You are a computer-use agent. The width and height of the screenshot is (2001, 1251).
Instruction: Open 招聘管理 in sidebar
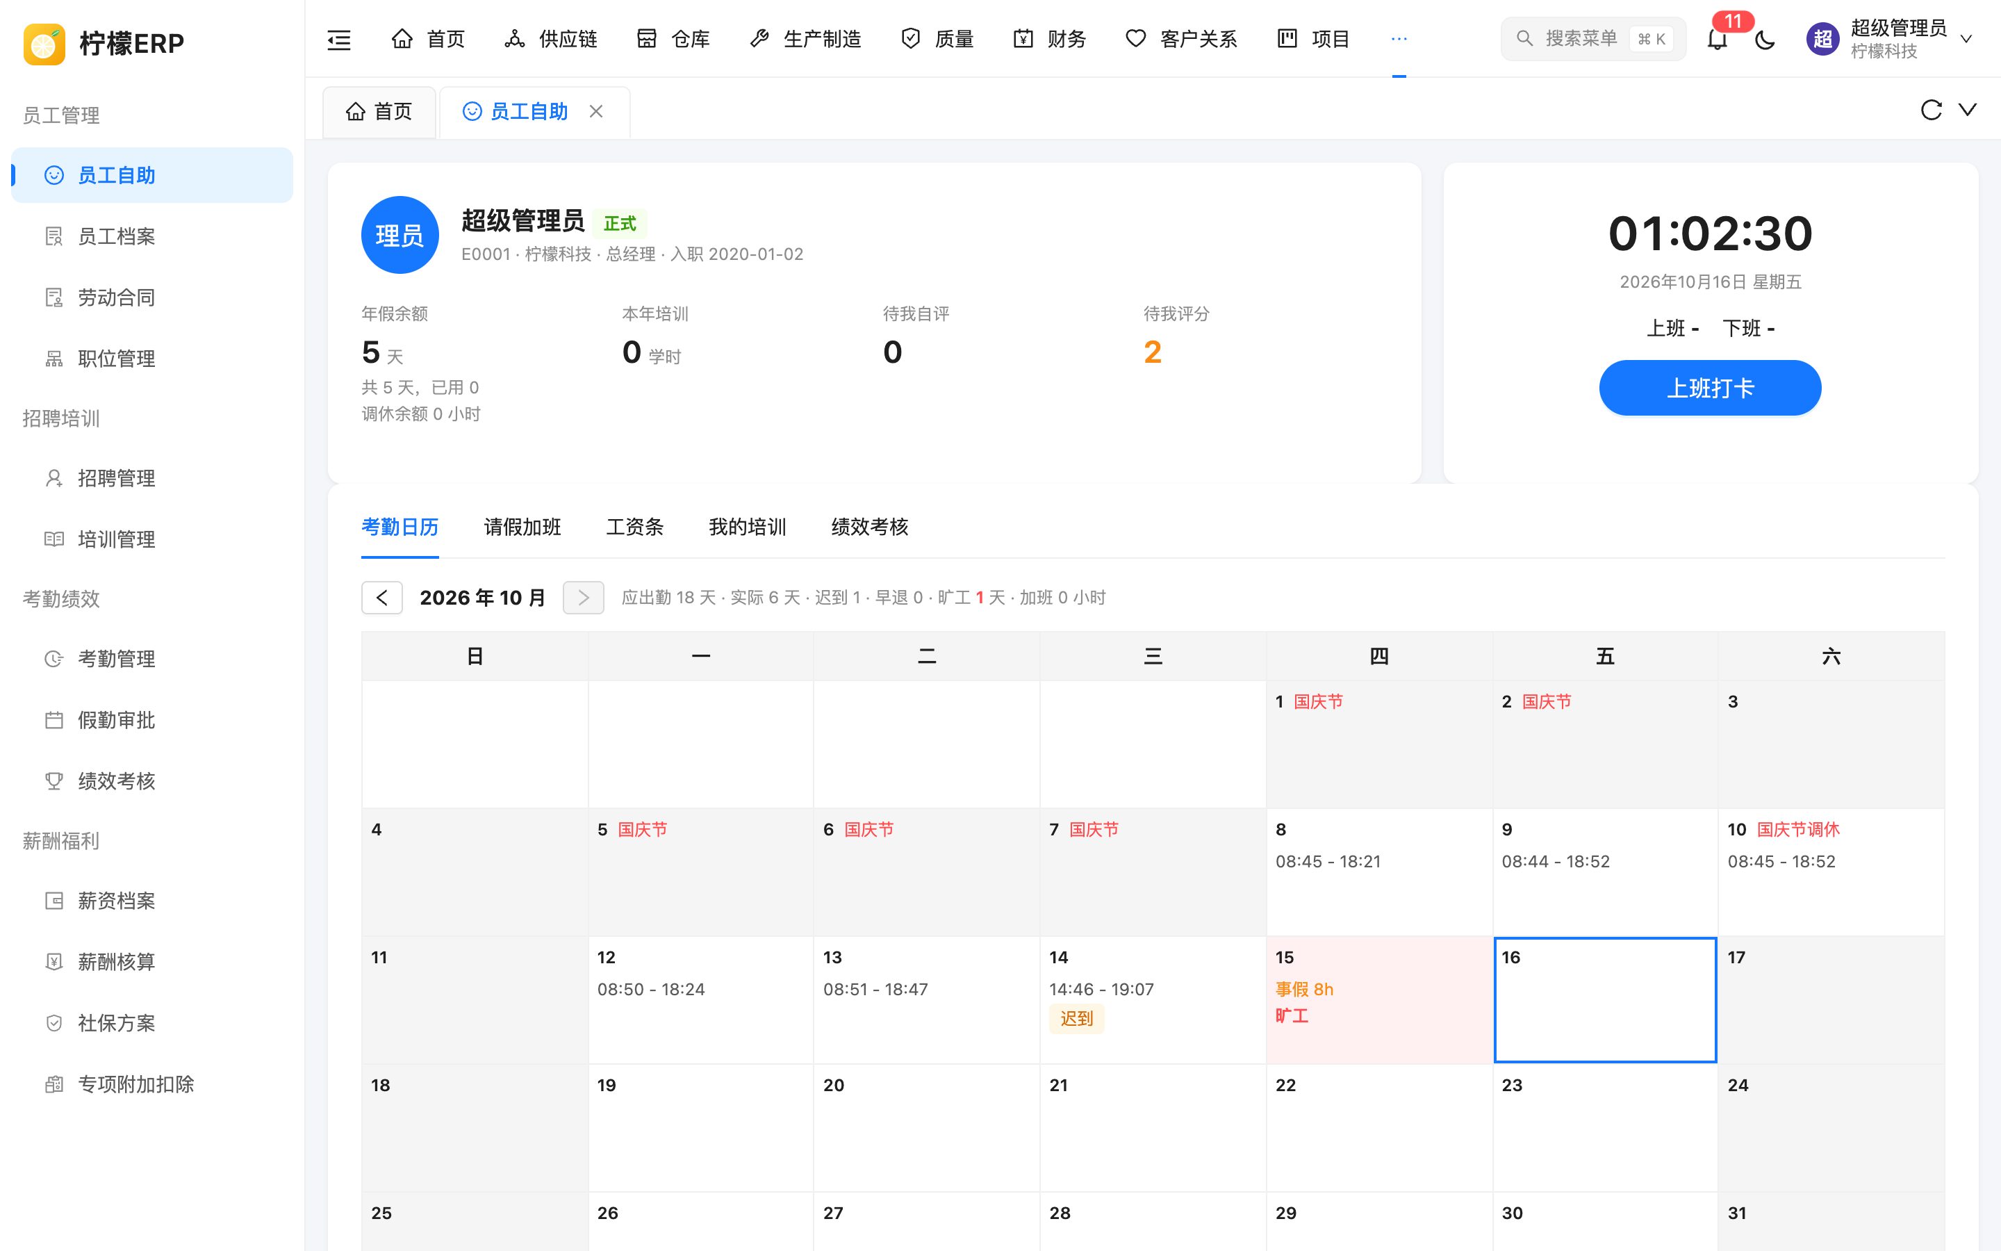(152, 478)
